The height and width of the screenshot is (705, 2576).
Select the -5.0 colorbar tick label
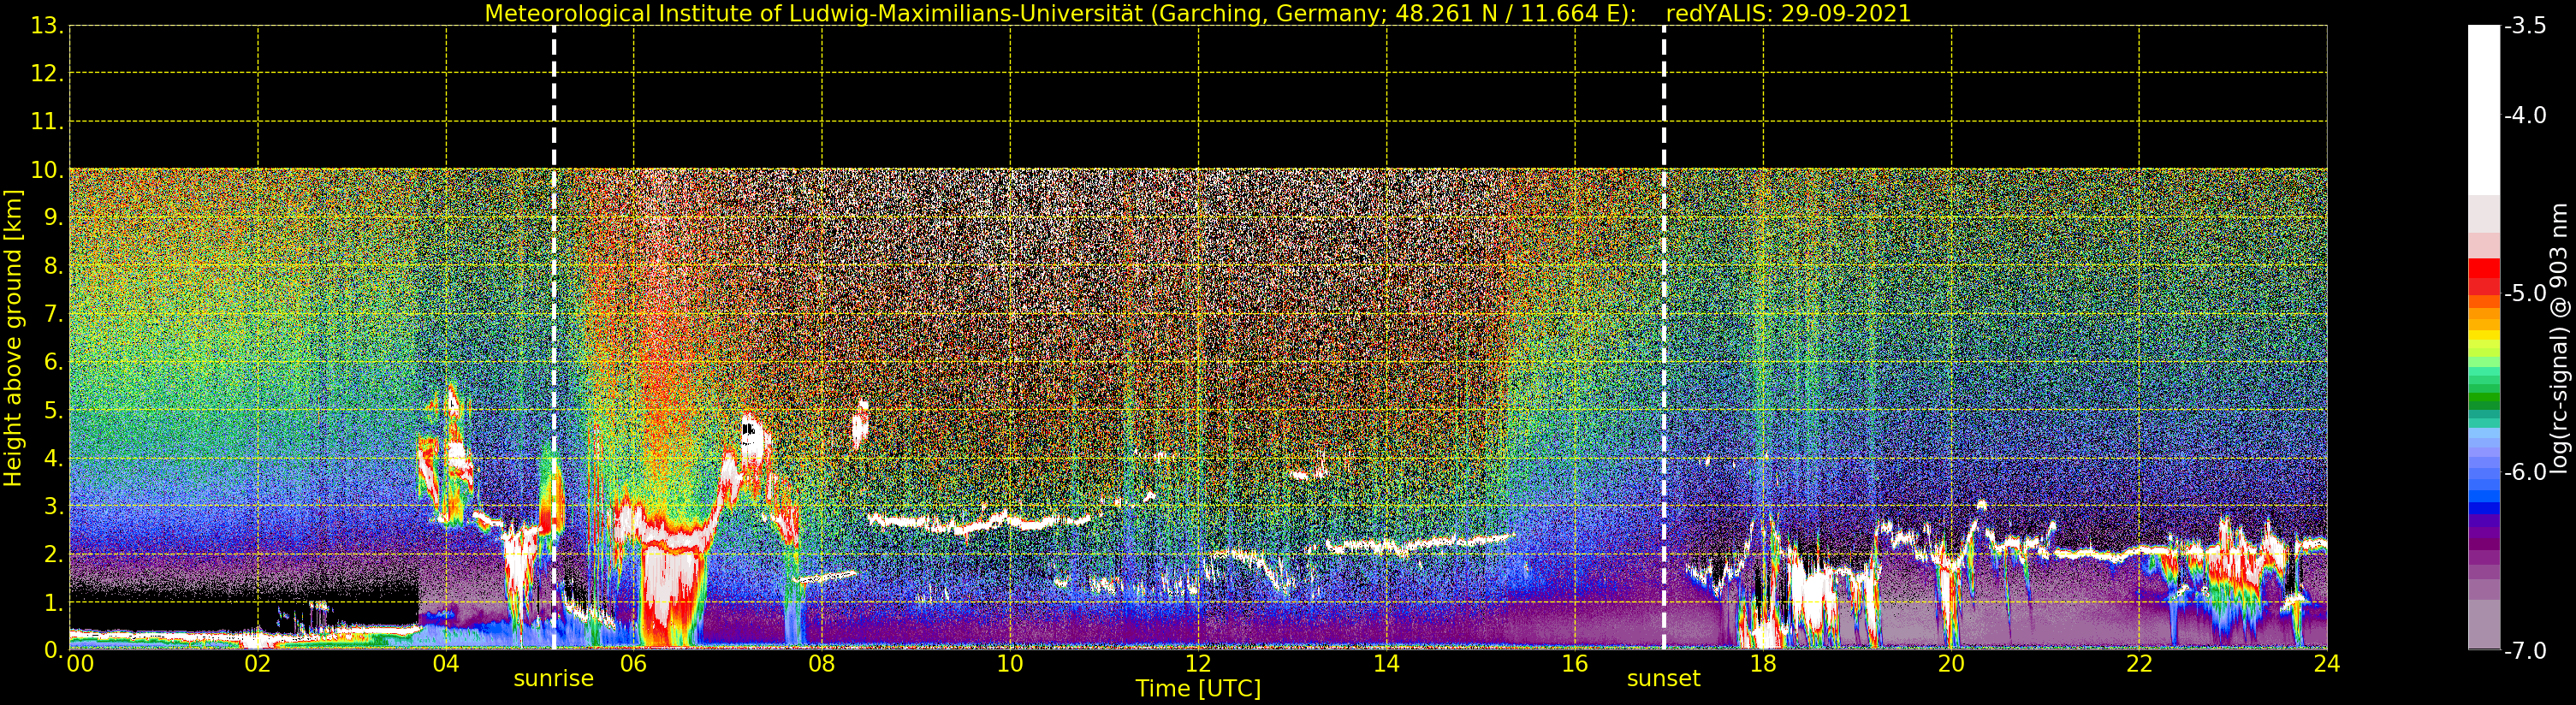pyautogui.click(x=2525, y=294)
